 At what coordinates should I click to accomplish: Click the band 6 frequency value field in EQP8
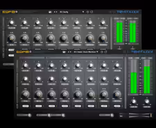click(91, 101)
